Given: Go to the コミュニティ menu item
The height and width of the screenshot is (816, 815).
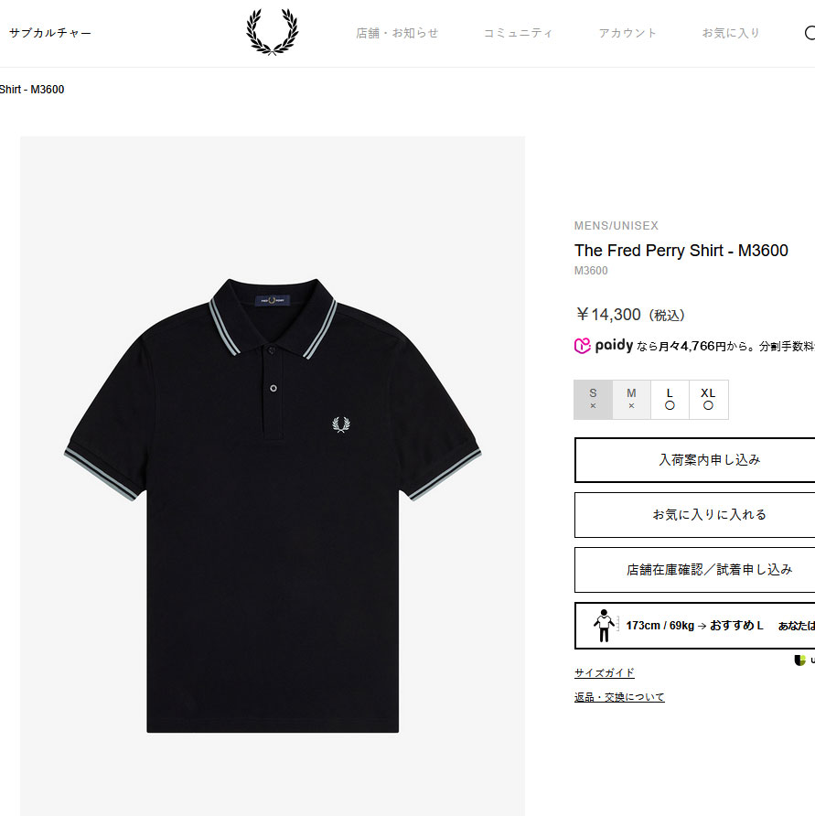Looking at the screenshot, I should click(x=518, y=33).
